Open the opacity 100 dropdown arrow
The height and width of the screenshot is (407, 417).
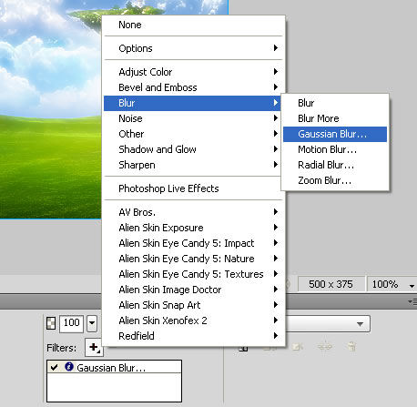coord(92,323)
